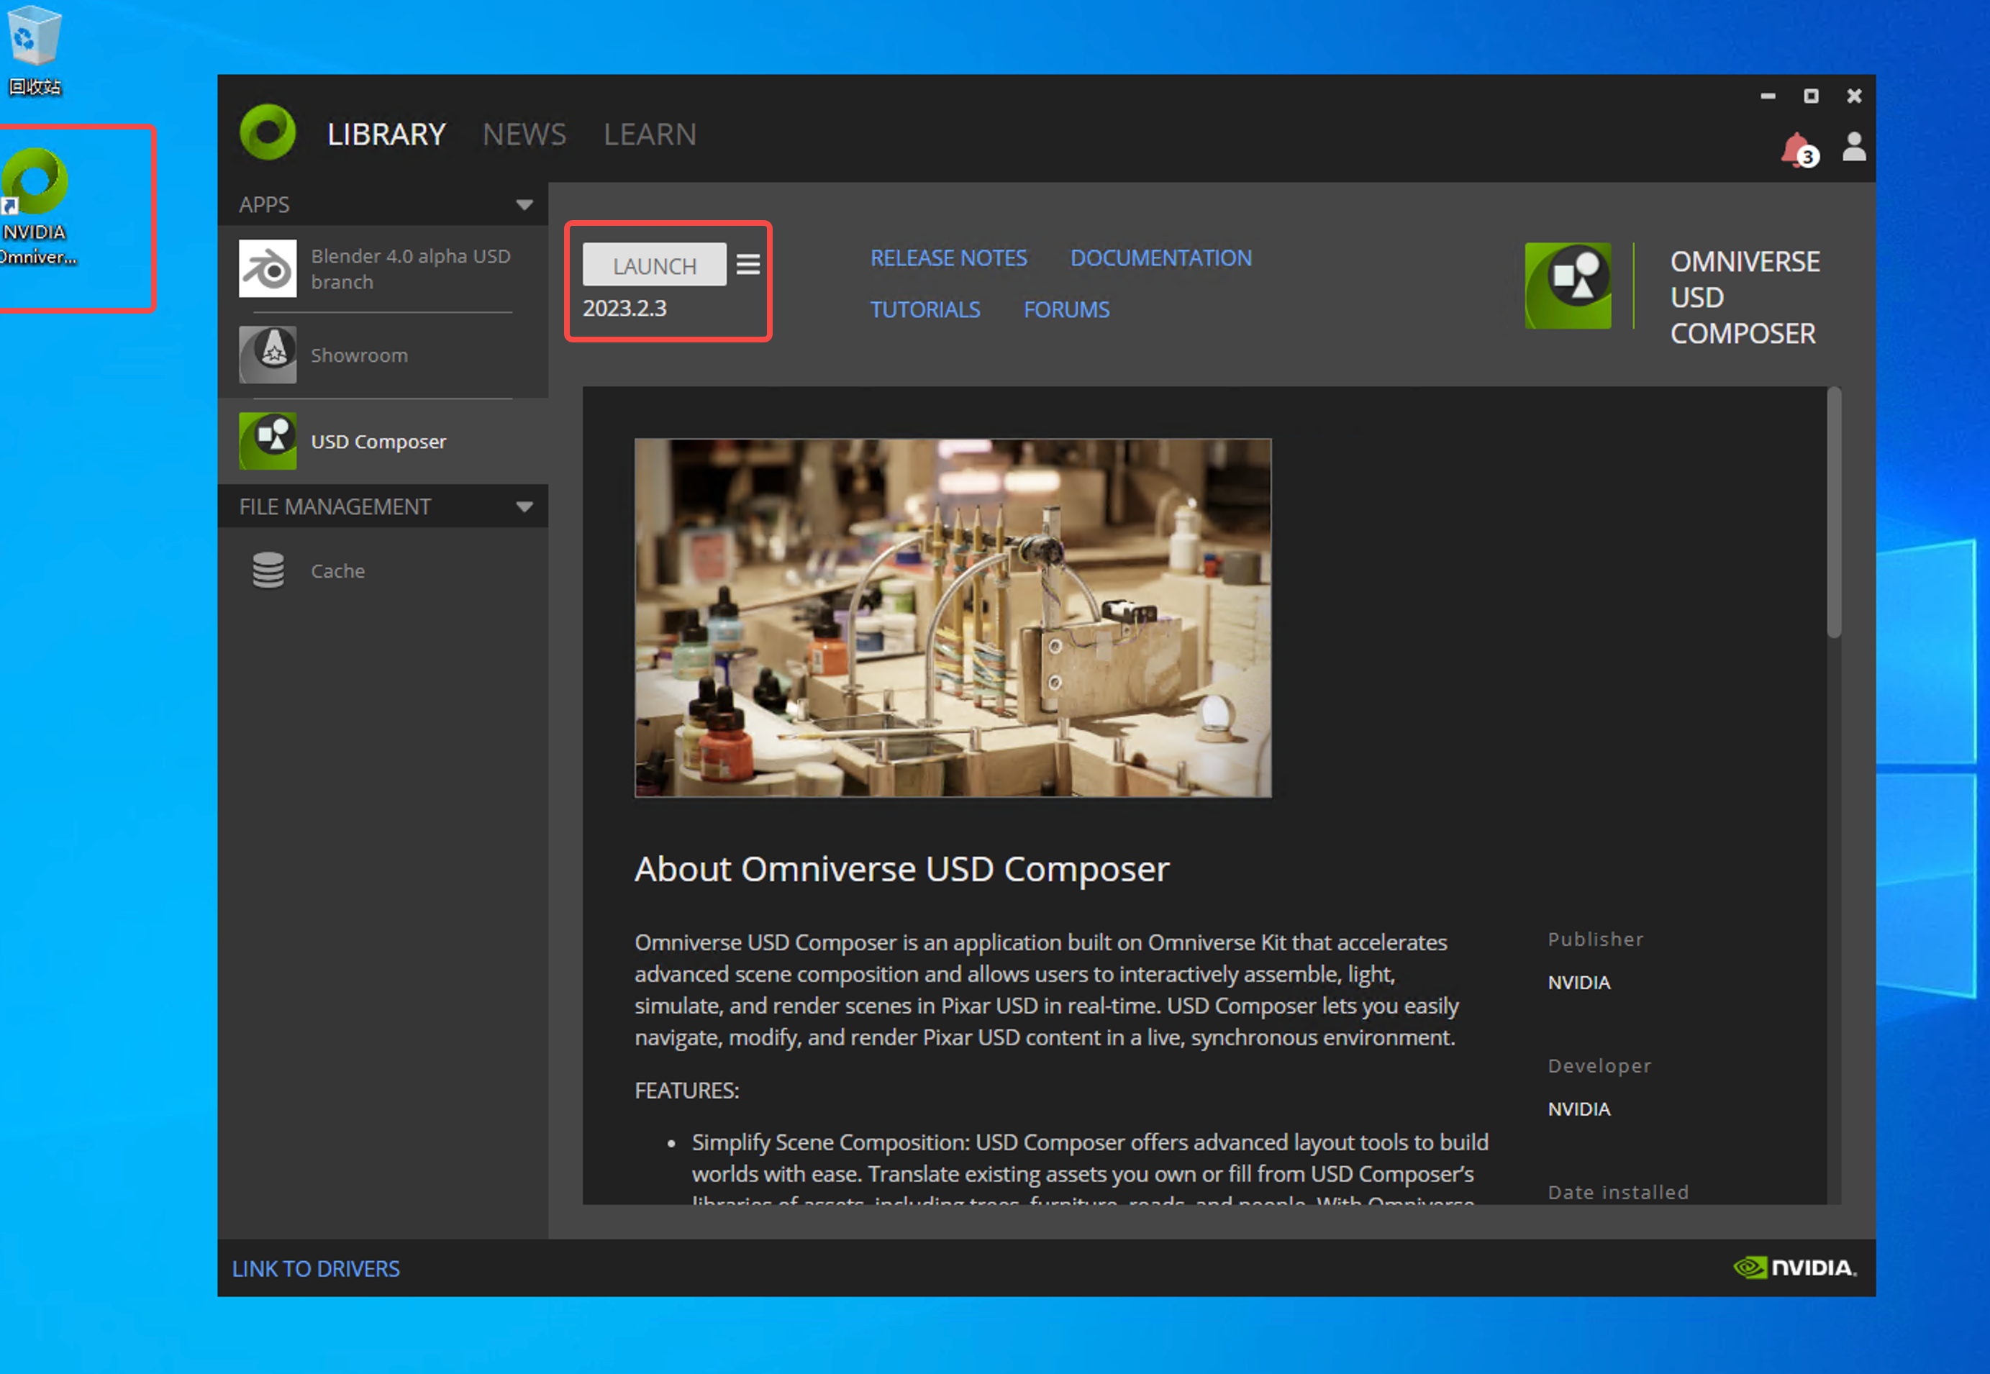
Task: Switch to the NEWS tab
Action: tap(524, 135)
